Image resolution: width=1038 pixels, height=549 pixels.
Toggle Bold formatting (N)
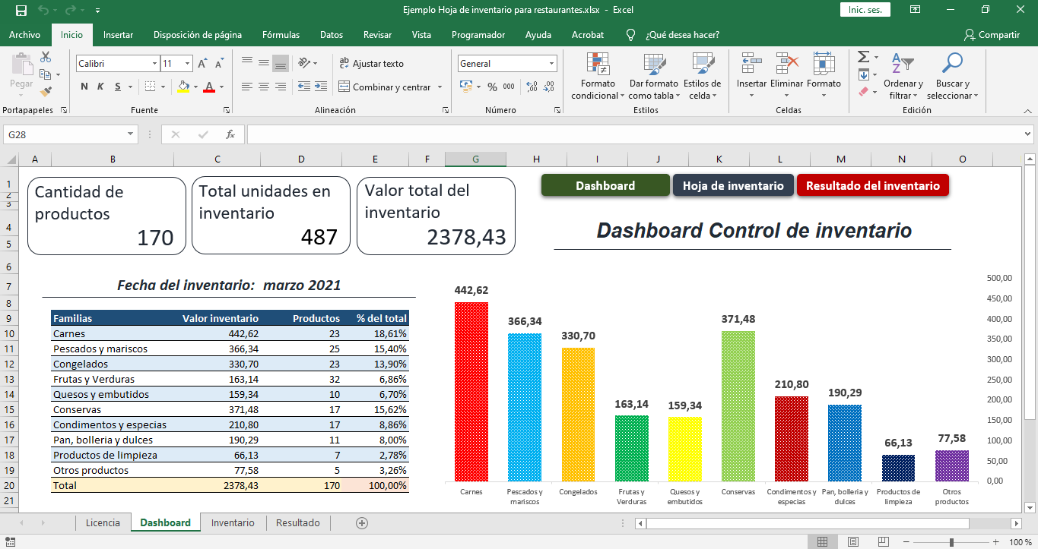(84, 87)
